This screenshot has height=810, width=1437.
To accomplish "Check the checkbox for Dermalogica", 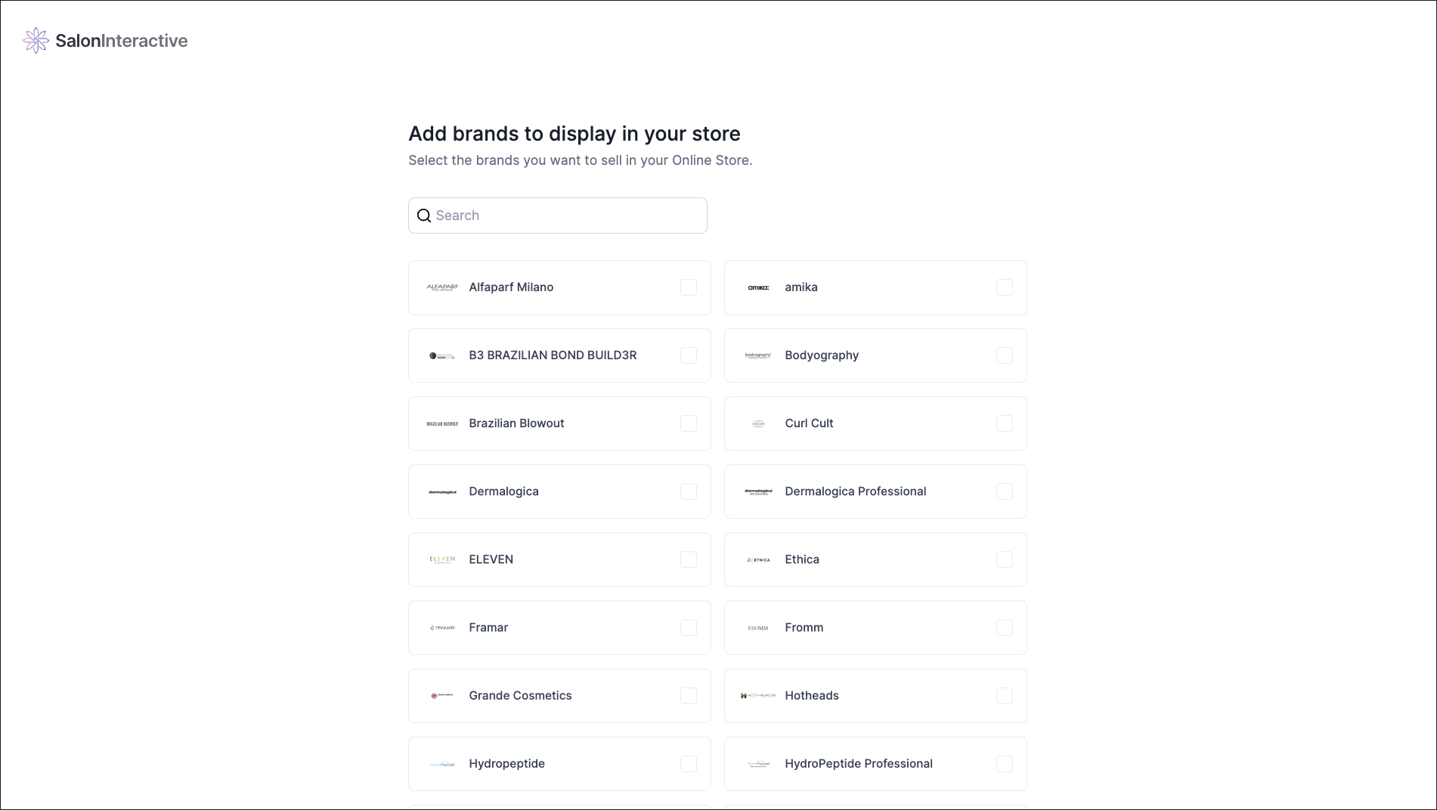I will [x=688, y=491].
